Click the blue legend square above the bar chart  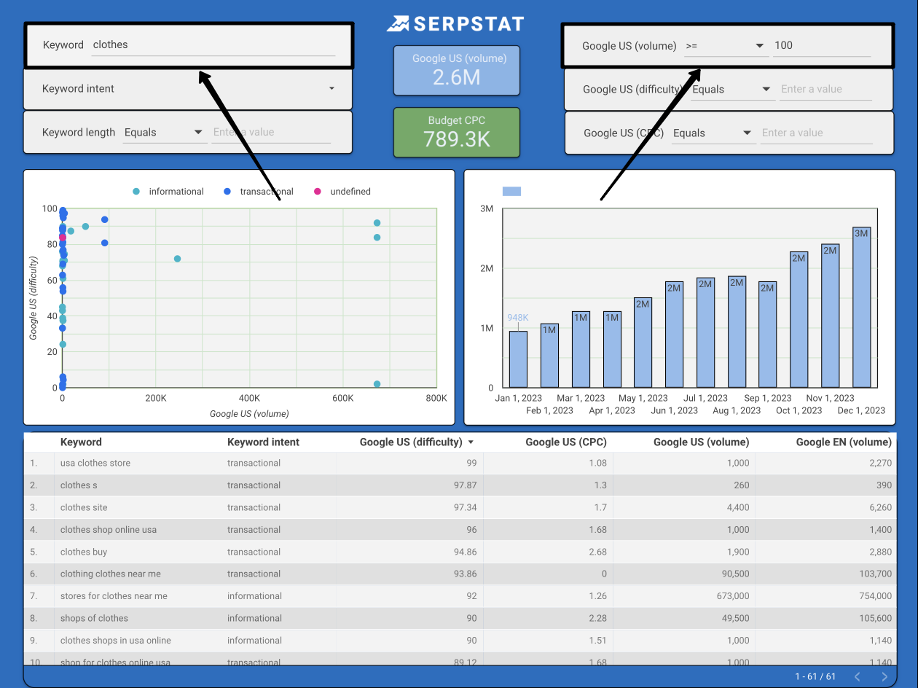pyautogui.click(x=511, y=190)
